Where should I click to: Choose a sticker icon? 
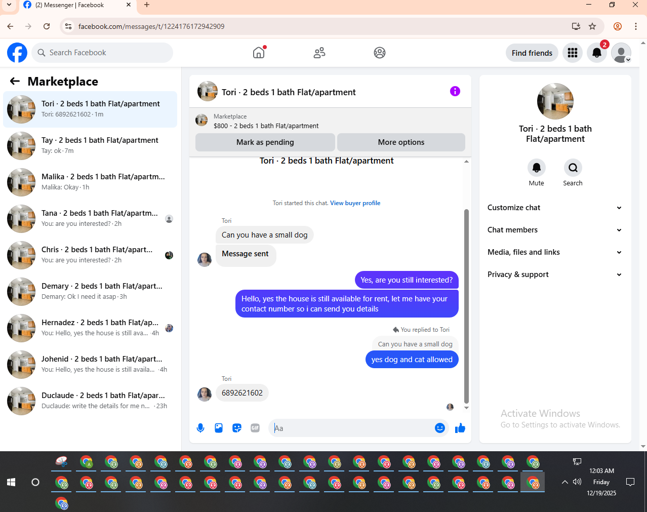tap(237, 428)
